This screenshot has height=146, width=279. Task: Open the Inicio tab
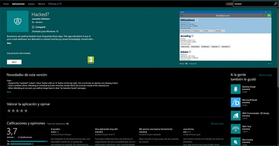[6, 4]
